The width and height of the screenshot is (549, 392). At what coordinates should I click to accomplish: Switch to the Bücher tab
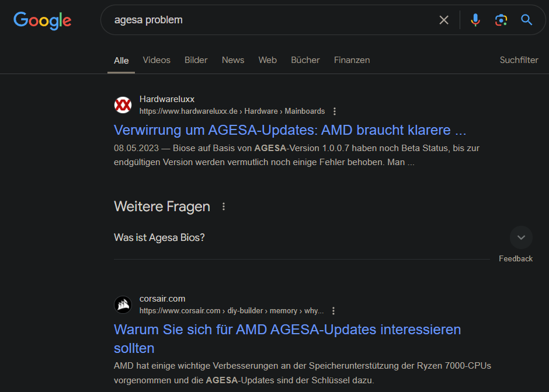tap(305, 60)
